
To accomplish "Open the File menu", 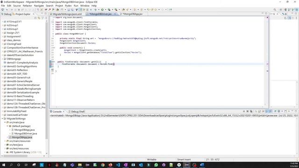I will (3, 6).
